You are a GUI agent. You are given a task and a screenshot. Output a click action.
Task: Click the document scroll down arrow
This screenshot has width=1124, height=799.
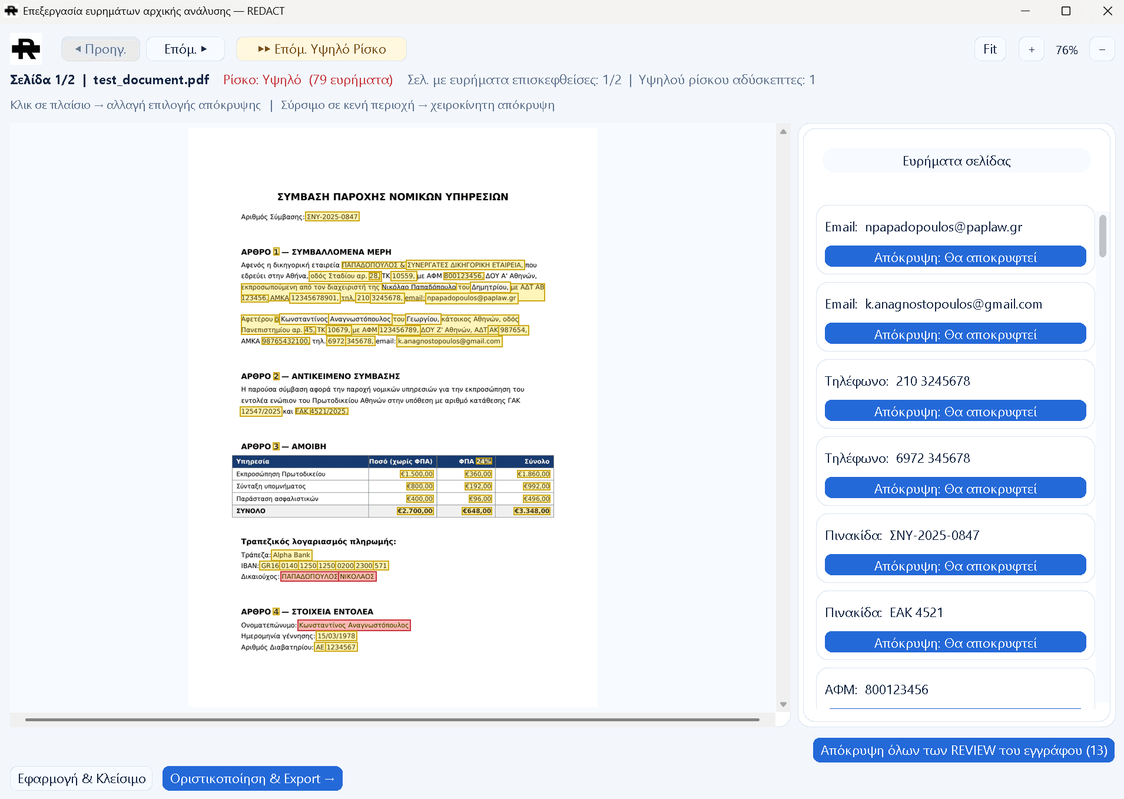[783, 704]
